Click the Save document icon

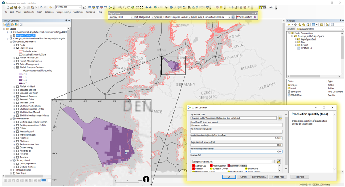click(16, 7)
